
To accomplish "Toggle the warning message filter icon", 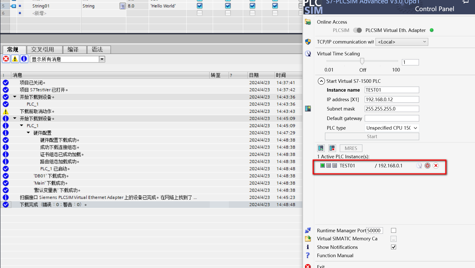I will point(15,59).
